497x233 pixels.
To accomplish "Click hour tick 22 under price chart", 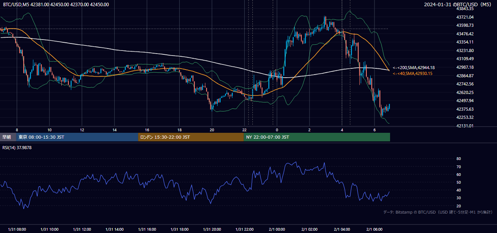I will point(244,130).
